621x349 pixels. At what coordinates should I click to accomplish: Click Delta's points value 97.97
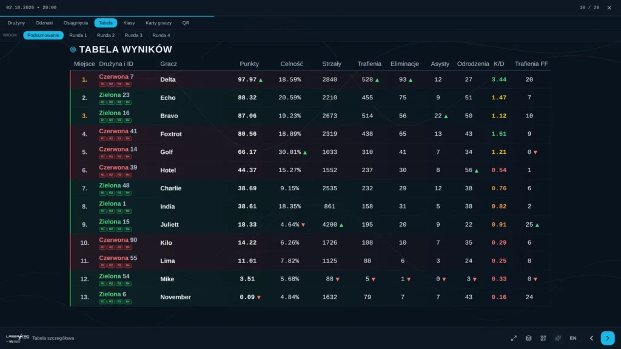(x=247, y=79)
